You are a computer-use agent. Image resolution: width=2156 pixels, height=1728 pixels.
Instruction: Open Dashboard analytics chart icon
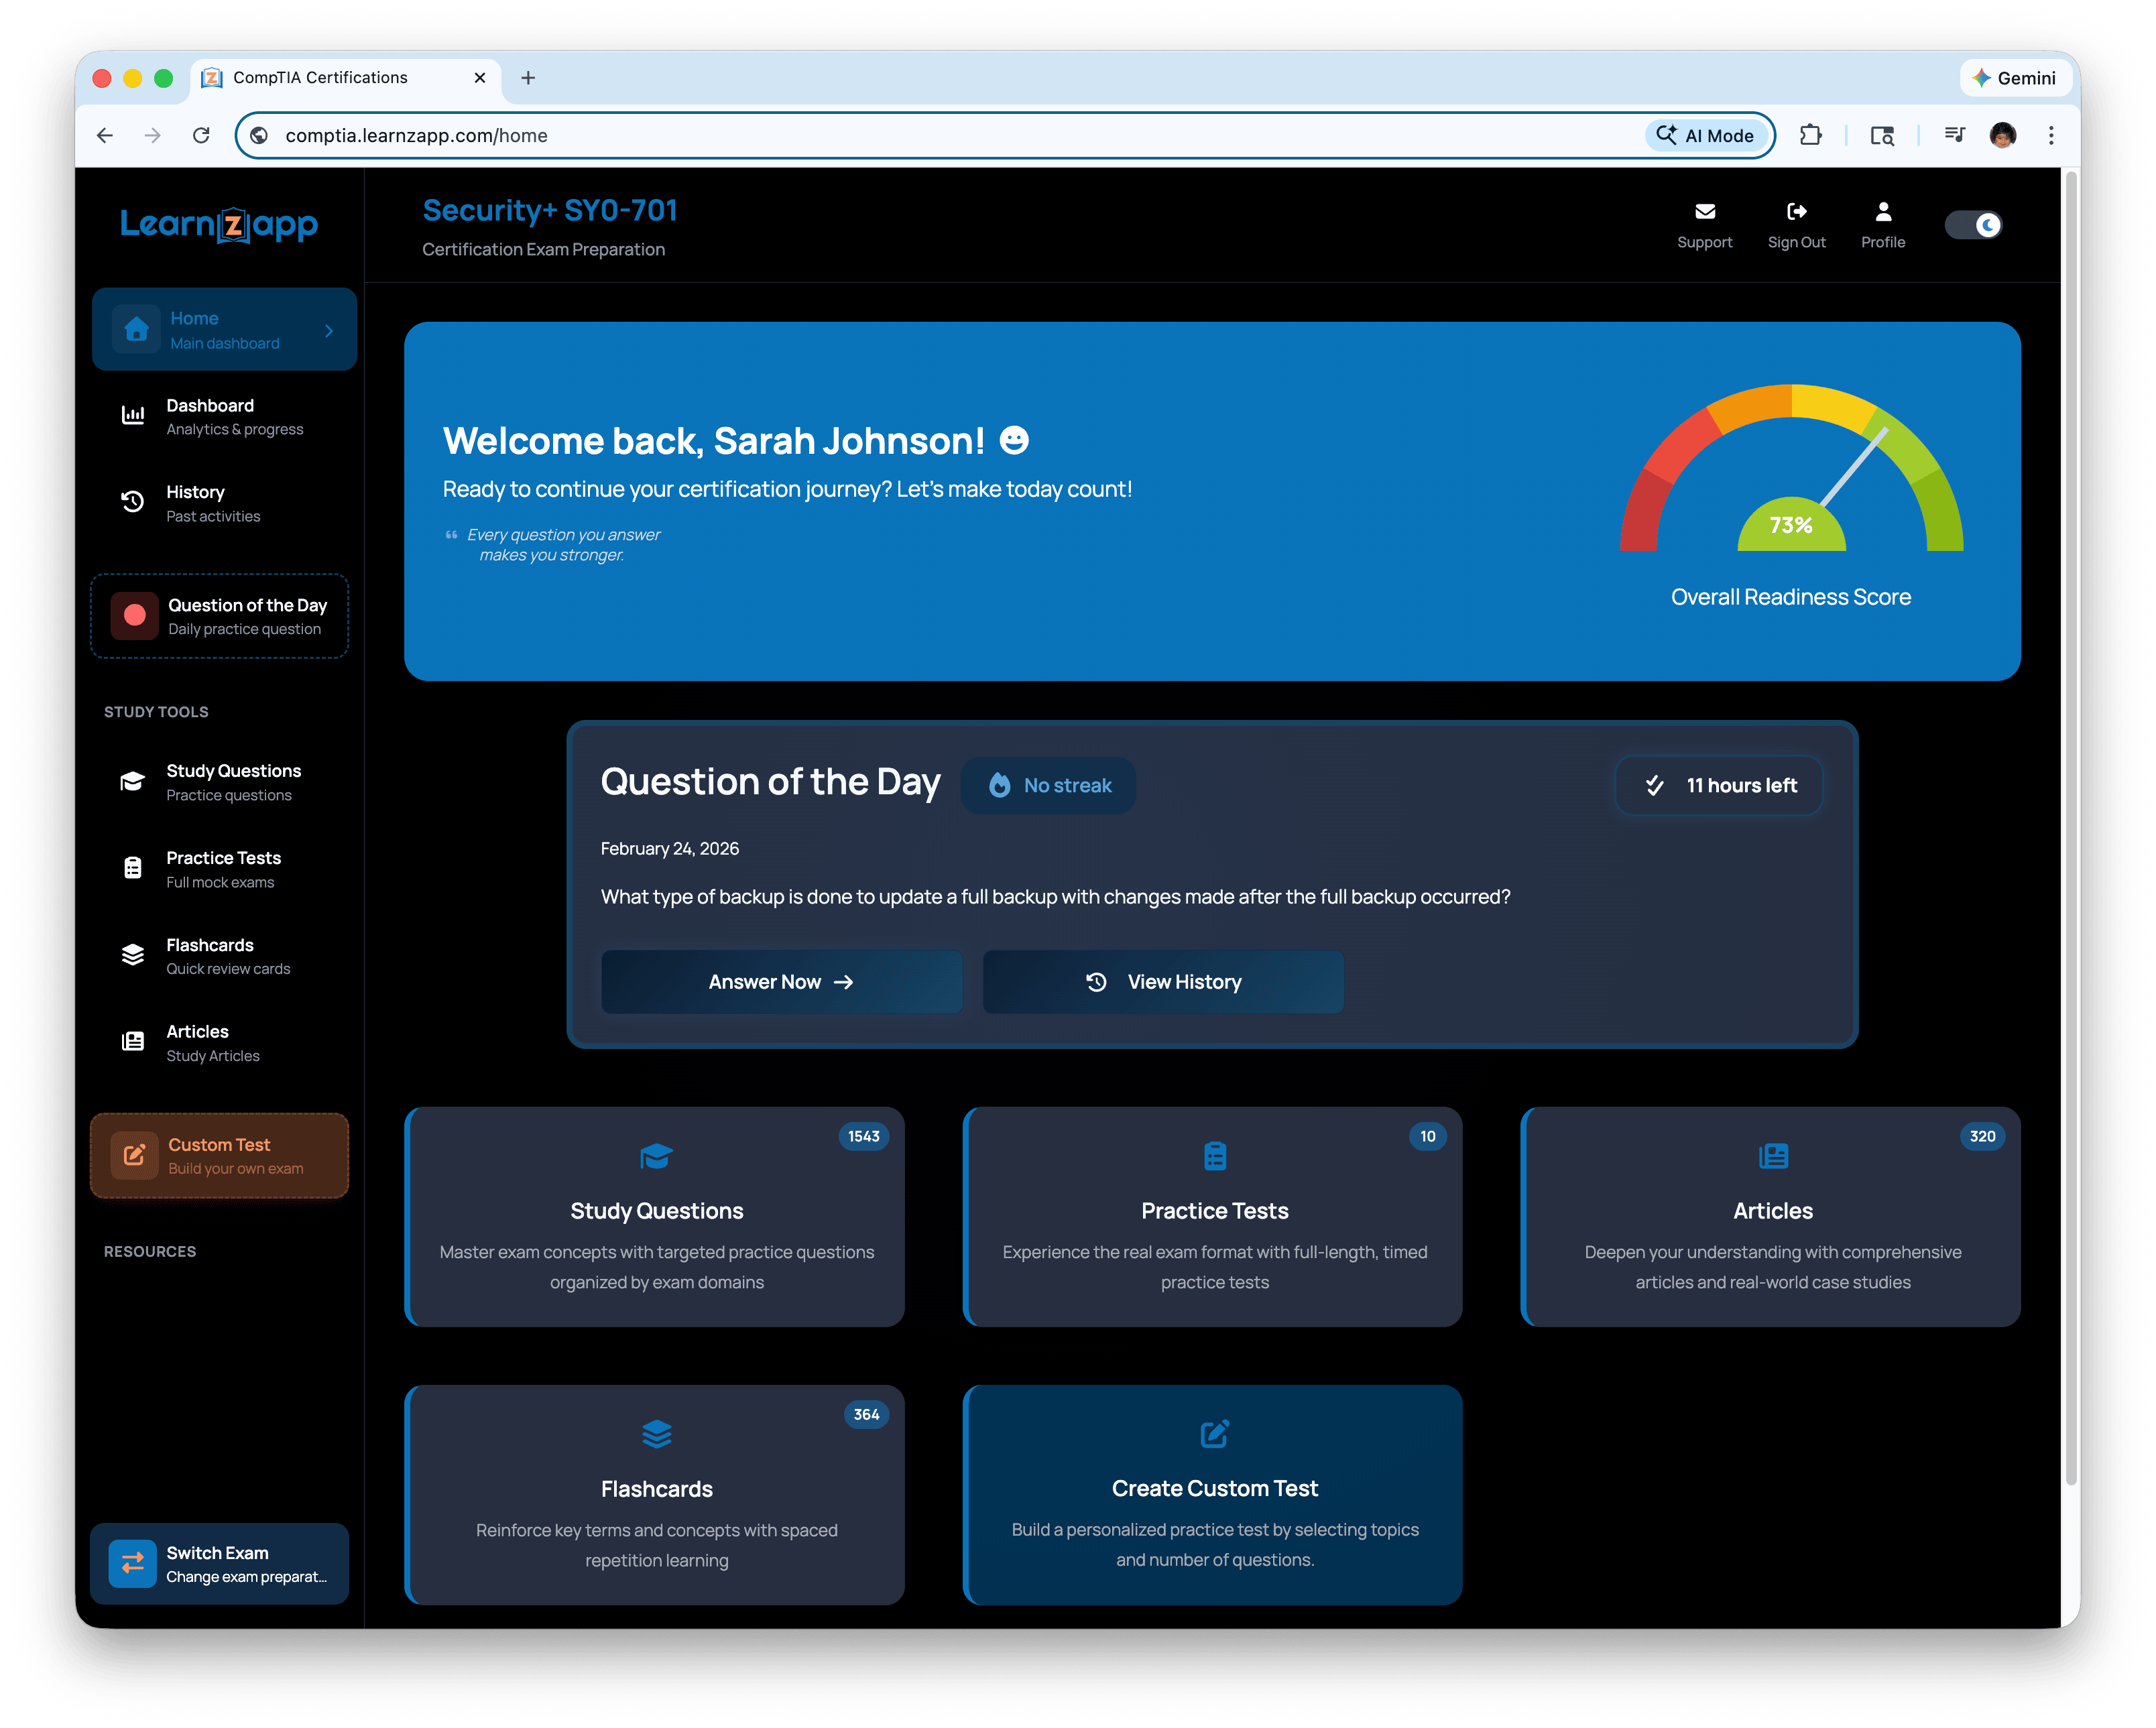pos(133,415)
